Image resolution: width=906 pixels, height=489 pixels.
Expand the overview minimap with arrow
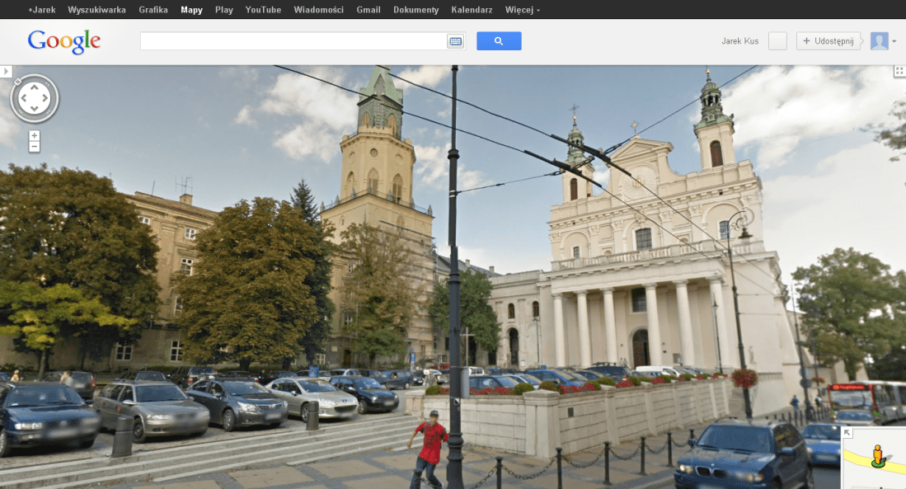coord(847,433)
